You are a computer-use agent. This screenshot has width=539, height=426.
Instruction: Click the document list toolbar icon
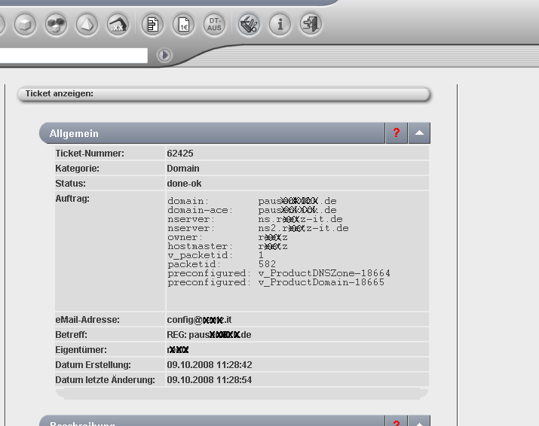point(153,25)
